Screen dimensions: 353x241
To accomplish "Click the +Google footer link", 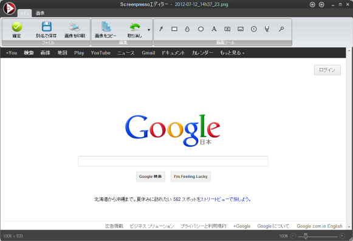I will [x=242, y=226].
